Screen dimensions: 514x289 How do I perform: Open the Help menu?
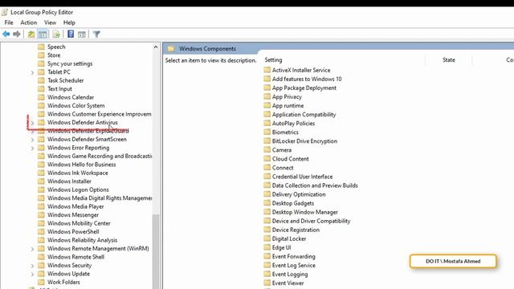pos(69,22)
